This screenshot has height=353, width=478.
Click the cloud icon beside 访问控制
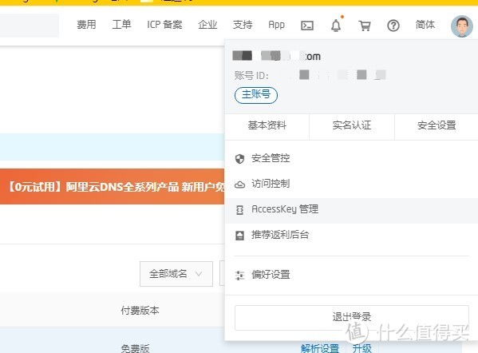click(239, 184)
